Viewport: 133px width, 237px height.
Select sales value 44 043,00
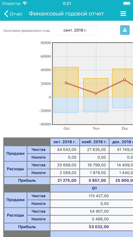tap(67, 149)
